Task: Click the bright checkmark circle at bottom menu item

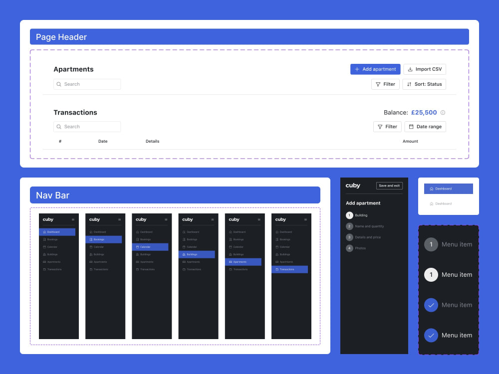Action: [448, 335]
